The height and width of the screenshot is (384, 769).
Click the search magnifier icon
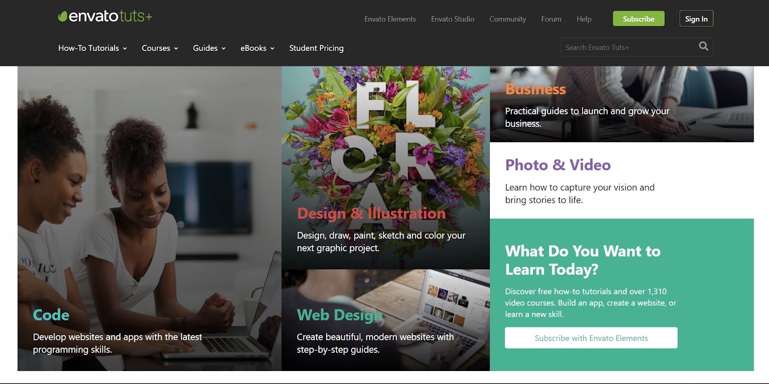tap(704, 47)
